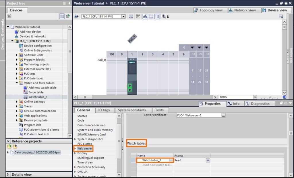Viewport: 294px width, 178px height.
Task: Click the browse button beside Watch table_1 name
Action: [171, 161]
